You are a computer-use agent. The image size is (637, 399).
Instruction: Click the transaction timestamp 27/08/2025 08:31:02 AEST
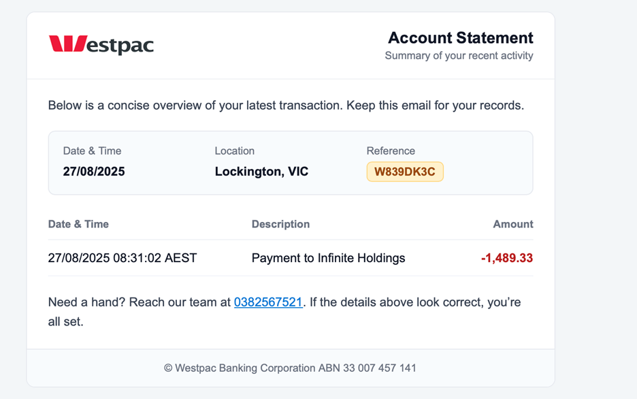click(122, 258)
